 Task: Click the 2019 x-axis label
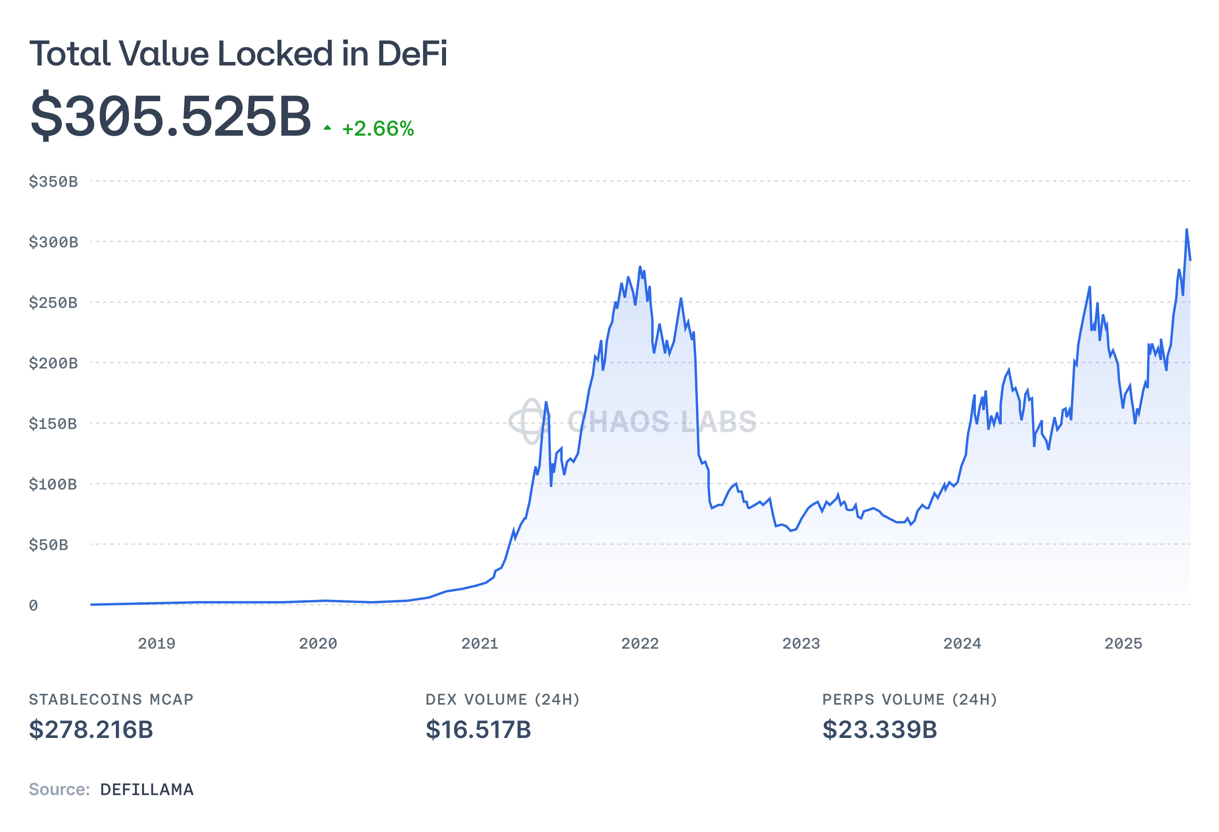point(156,643)
